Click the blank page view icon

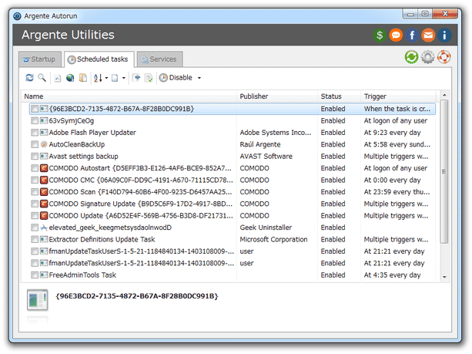point(115,78)
